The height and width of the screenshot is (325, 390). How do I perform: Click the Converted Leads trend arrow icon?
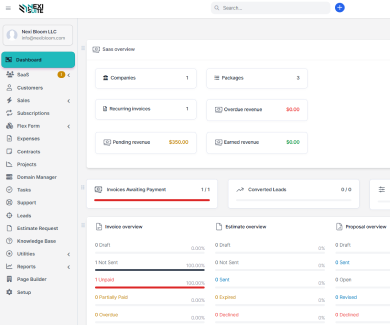[240, 189]
